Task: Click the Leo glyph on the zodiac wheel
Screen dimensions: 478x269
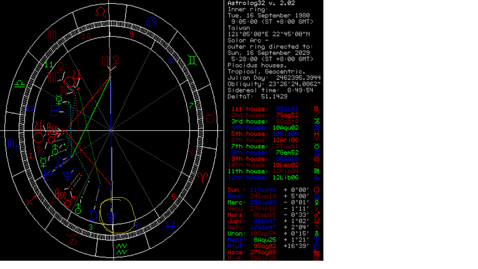Action: tap(100, 12)
